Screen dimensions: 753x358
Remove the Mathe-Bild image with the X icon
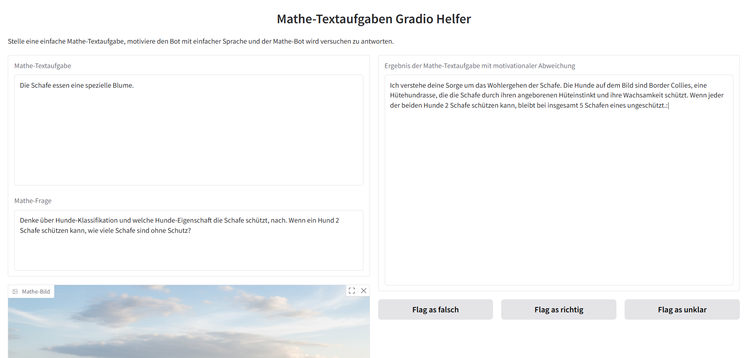[363, 291]
